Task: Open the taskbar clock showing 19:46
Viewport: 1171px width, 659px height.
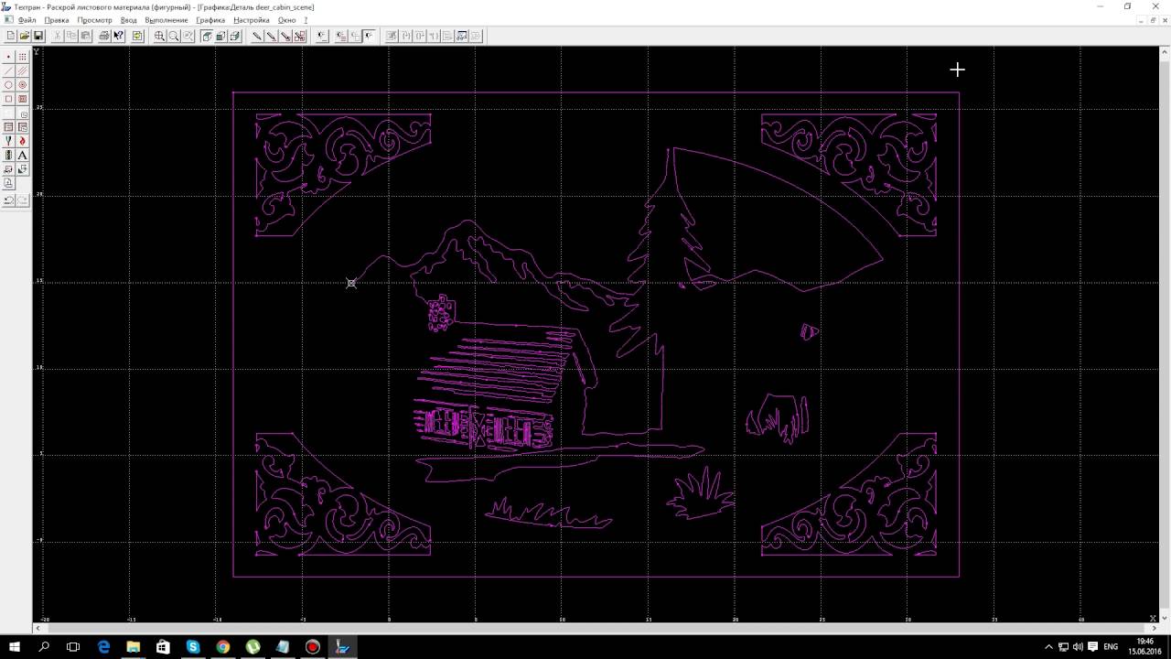Action: click(x=1144, y=647)
